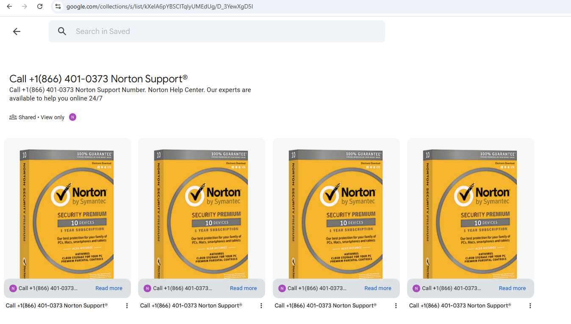Open site information icon in address bar
This screenshot has width=571, height=324.
click(x=58, y=6)
